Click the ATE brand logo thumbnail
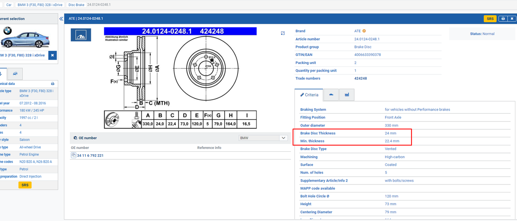The height and width of the screenshot is (221, 517). pos(81,35)
